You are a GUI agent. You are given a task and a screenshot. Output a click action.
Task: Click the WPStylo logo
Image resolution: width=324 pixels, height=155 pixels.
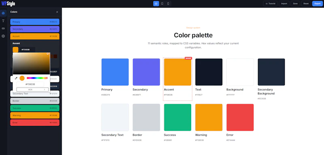point(8,4)
